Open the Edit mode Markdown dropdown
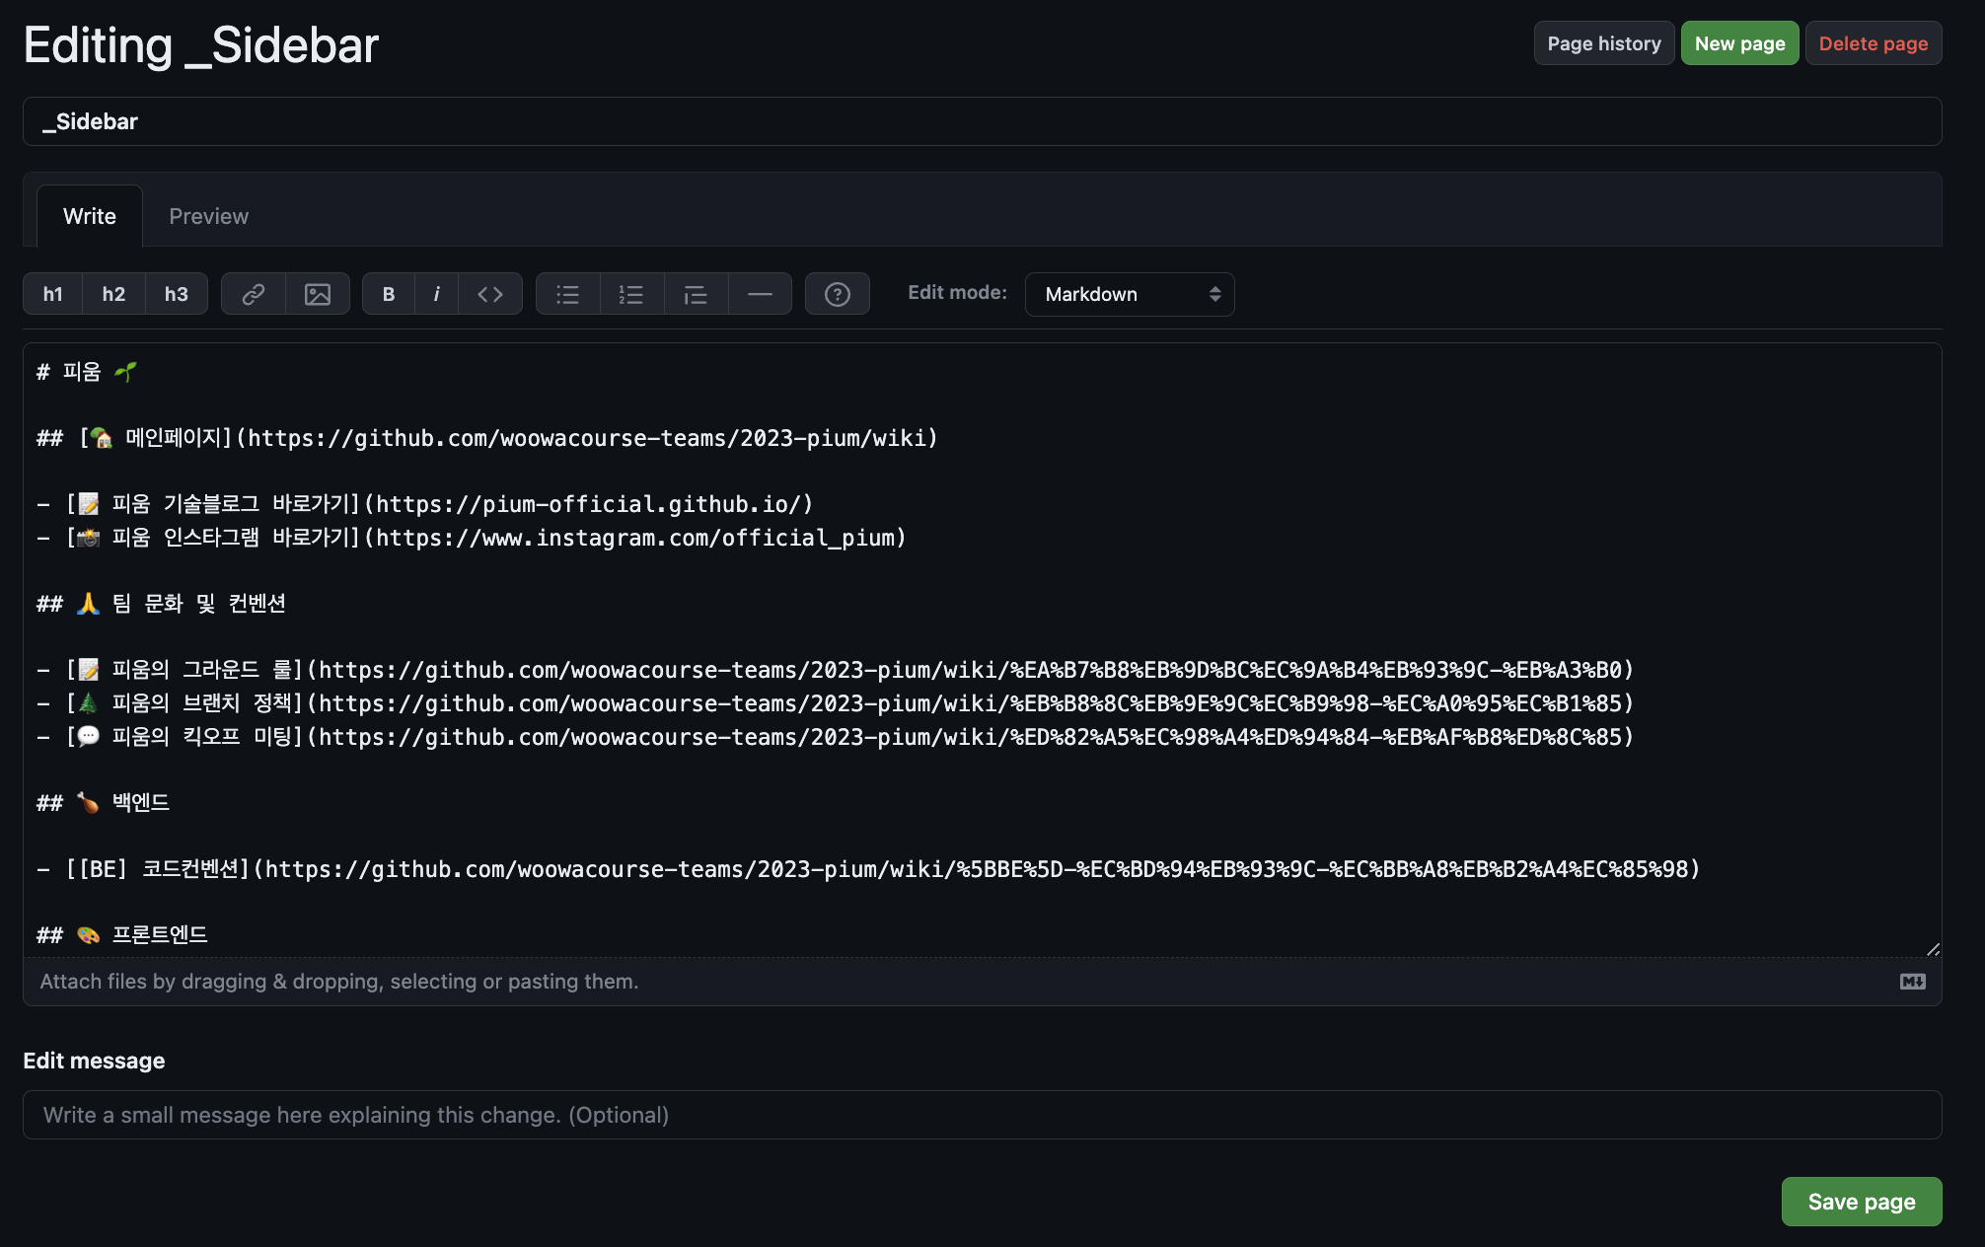The width and height of the screenshot is (1985, 1247). [x=1130, y=294]
